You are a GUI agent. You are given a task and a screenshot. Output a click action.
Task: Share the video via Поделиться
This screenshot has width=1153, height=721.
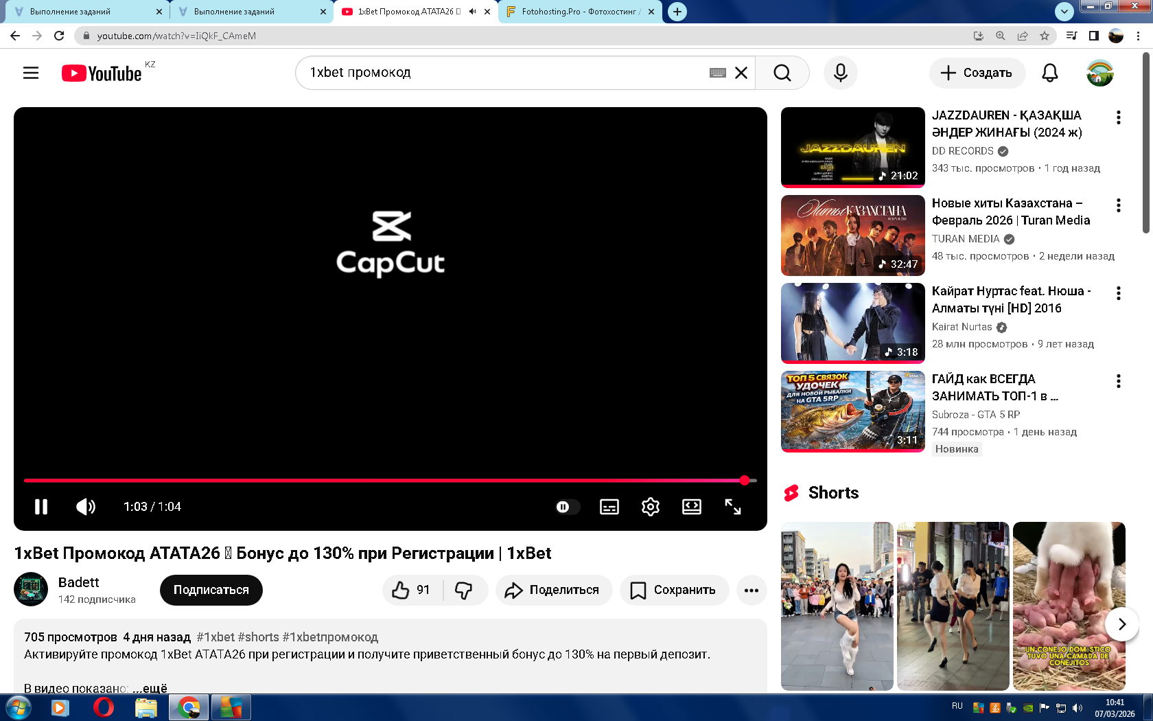pos(554,590)
